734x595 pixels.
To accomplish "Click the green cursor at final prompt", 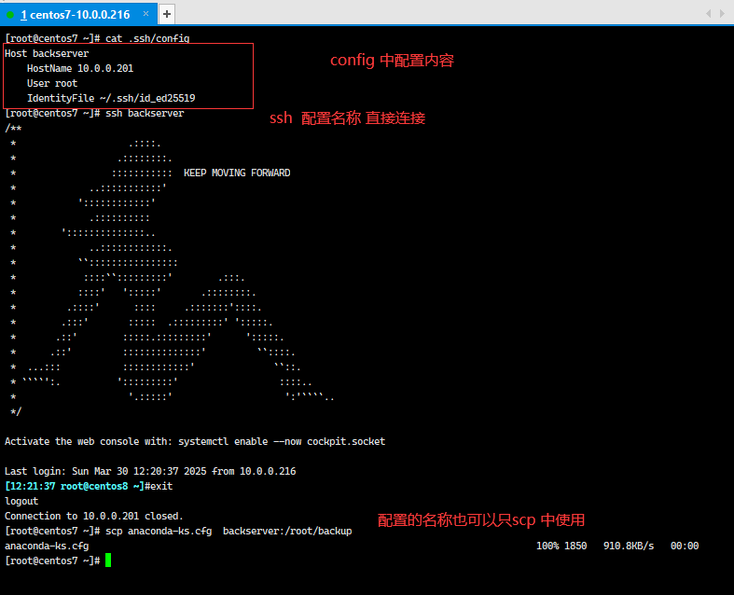I will tap(108, 560).
